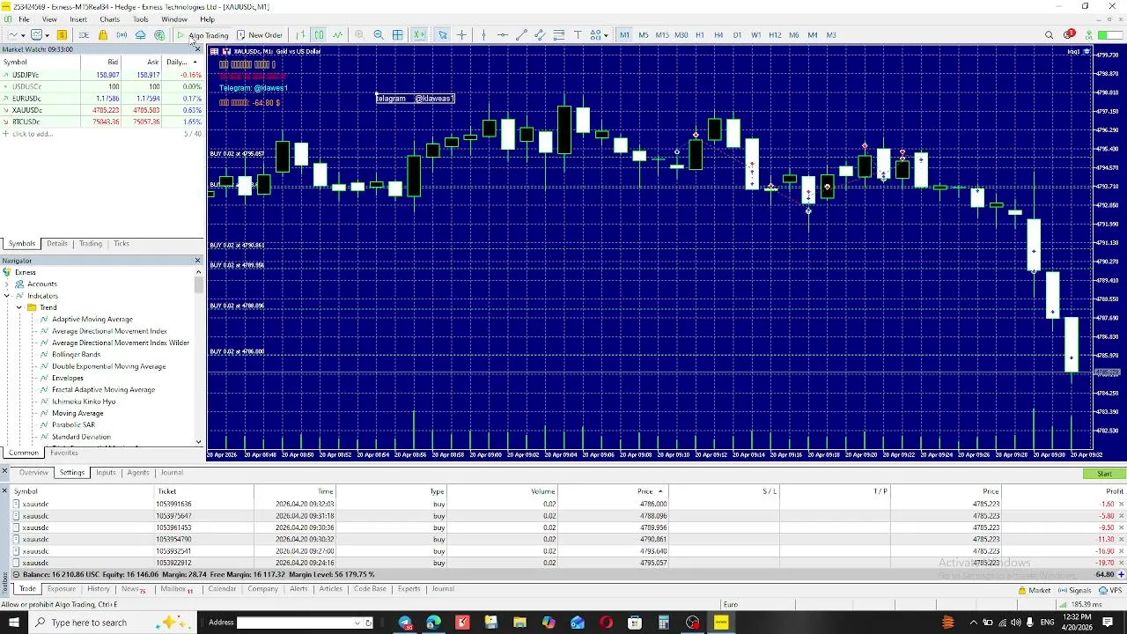Viewport: 1127px width, 634px height.
Task: Tile chart windows using grid icon
Action: 398,35
